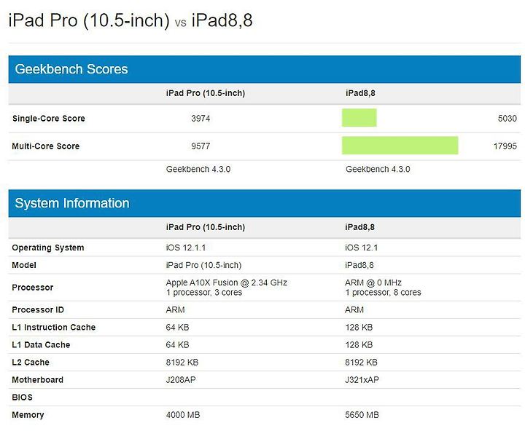Click the green multi-core score bar
525x431 pixels.
coord(400,146)
